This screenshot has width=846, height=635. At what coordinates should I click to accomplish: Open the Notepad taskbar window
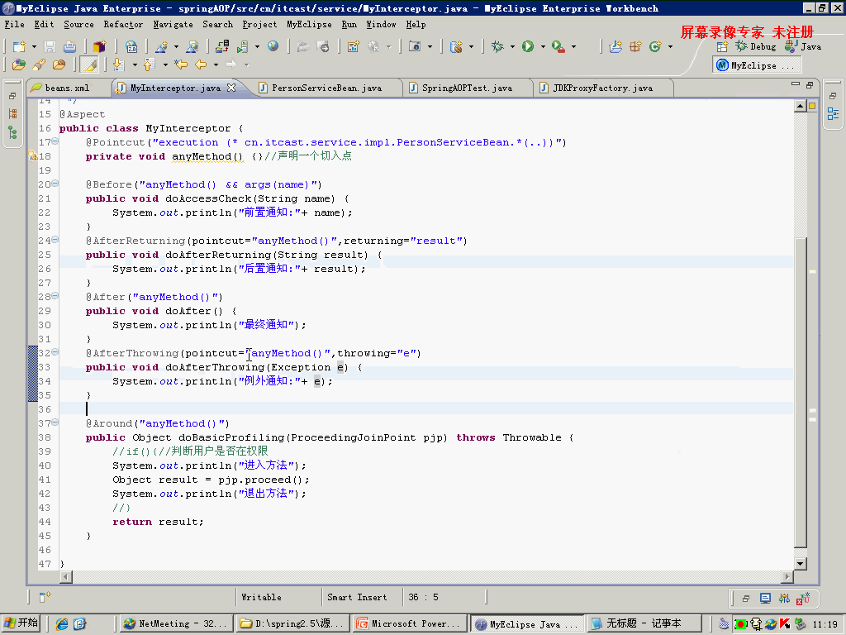pos(644,623)
